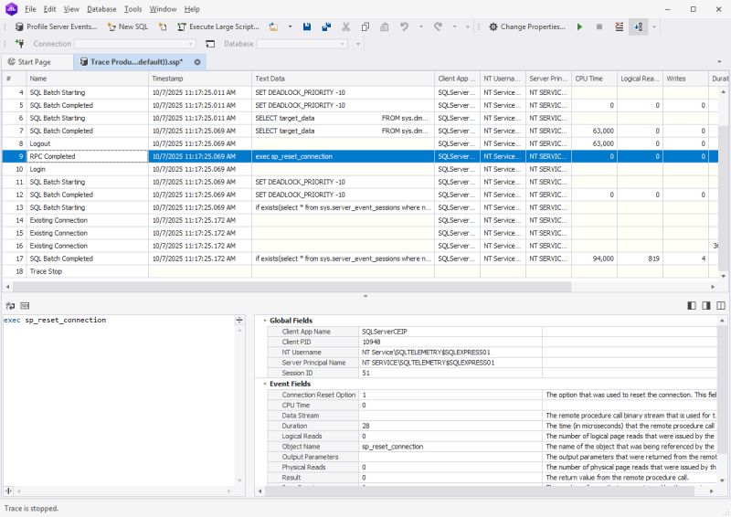
Task: Click the second icon above the query text pane
Action: 25,306
